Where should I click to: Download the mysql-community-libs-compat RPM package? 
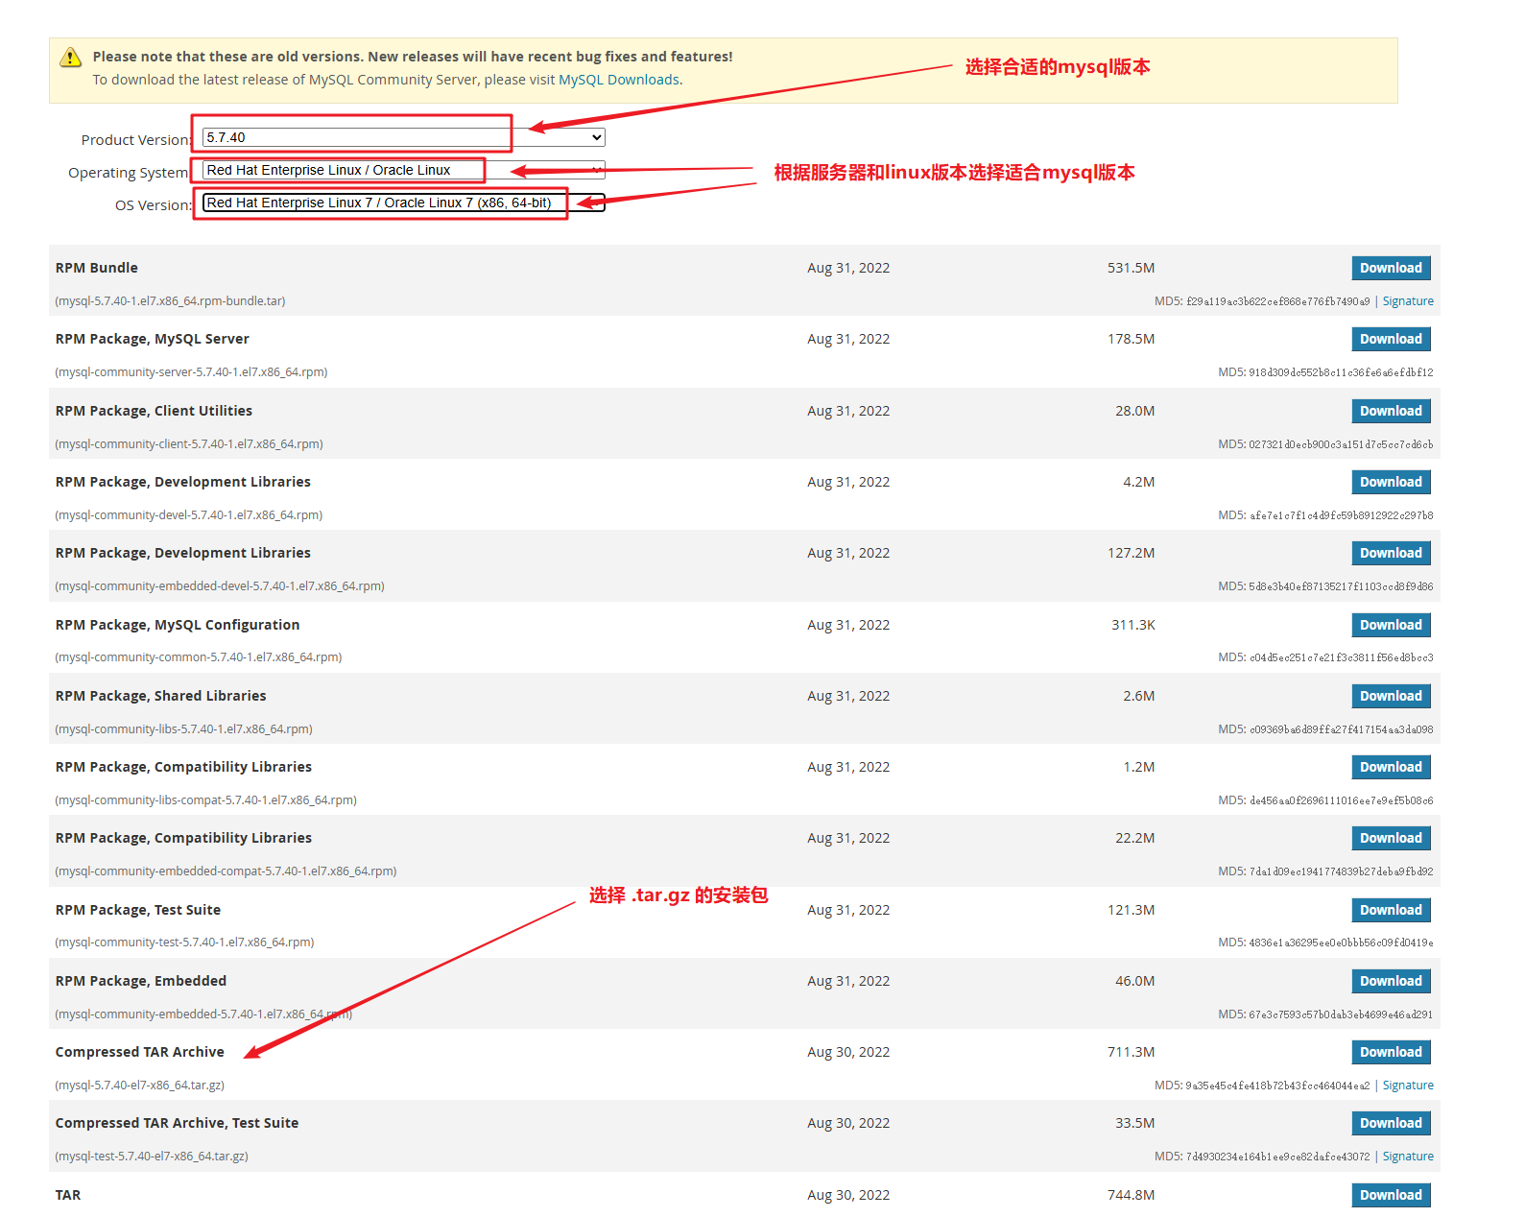(x=1391, y=767)
